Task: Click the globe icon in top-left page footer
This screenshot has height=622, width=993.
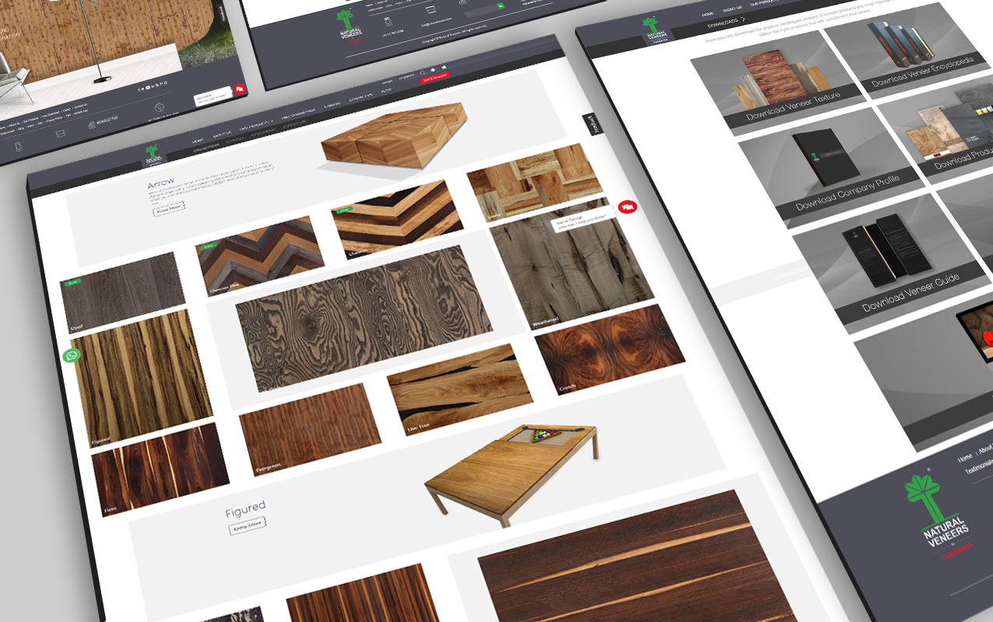Action: click(x=161, y=107)
